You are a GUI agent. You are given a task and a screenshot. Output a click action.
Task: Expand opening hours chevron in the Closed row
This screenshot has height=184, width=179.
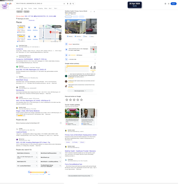click(x=95, y=44)
